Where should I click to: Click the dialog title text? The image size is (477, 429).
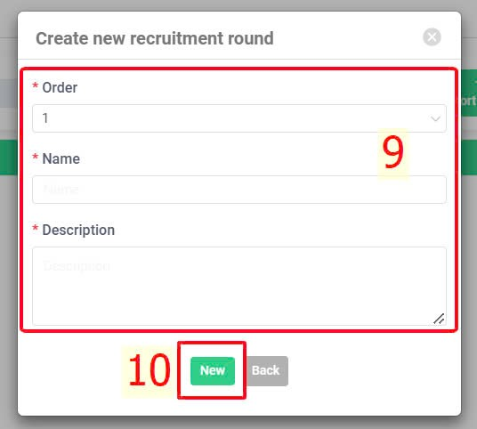pyautogui.click(x=155, y=38)
